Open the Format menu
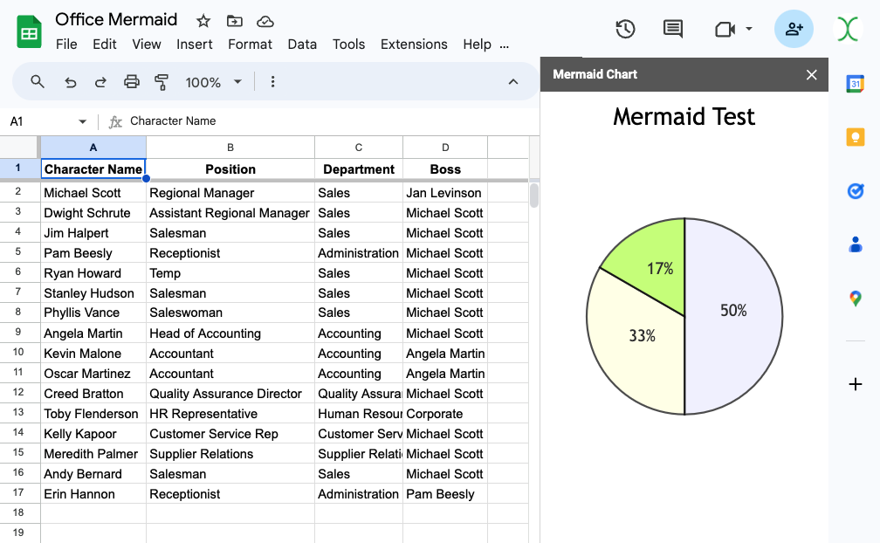Image resolution: width=880 pixels, height=543 pixels. pos(250,45)
